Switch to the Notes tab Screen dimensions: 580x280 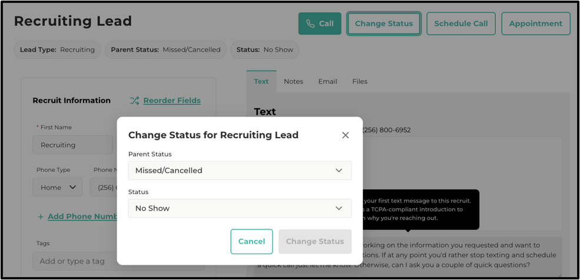293,81
